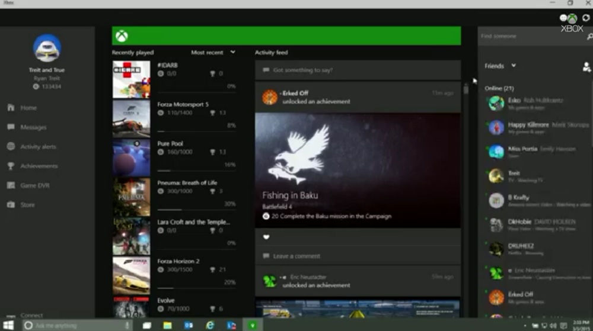Screen dimensions: 593x331
Task: Open the Evolve game thumbnail
Action: 131,307
